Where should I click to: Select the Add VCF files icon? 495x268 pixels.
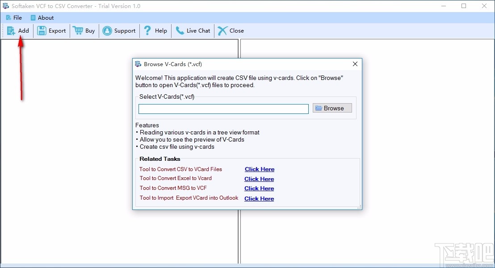pyautogui.click(x=11, y=30)
